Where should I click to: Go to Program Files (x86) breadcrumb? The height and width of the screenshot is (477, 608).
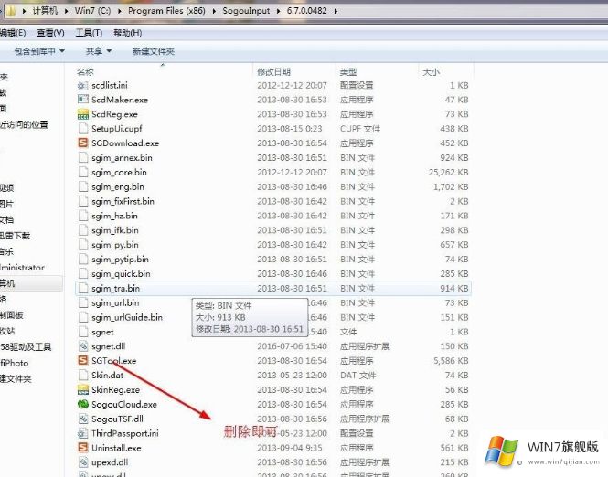pyautogui.click(x=166, y=10)
